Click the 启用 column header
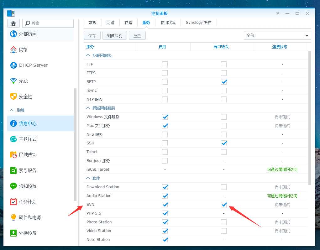320x250 pixels. tap(164, 47)
